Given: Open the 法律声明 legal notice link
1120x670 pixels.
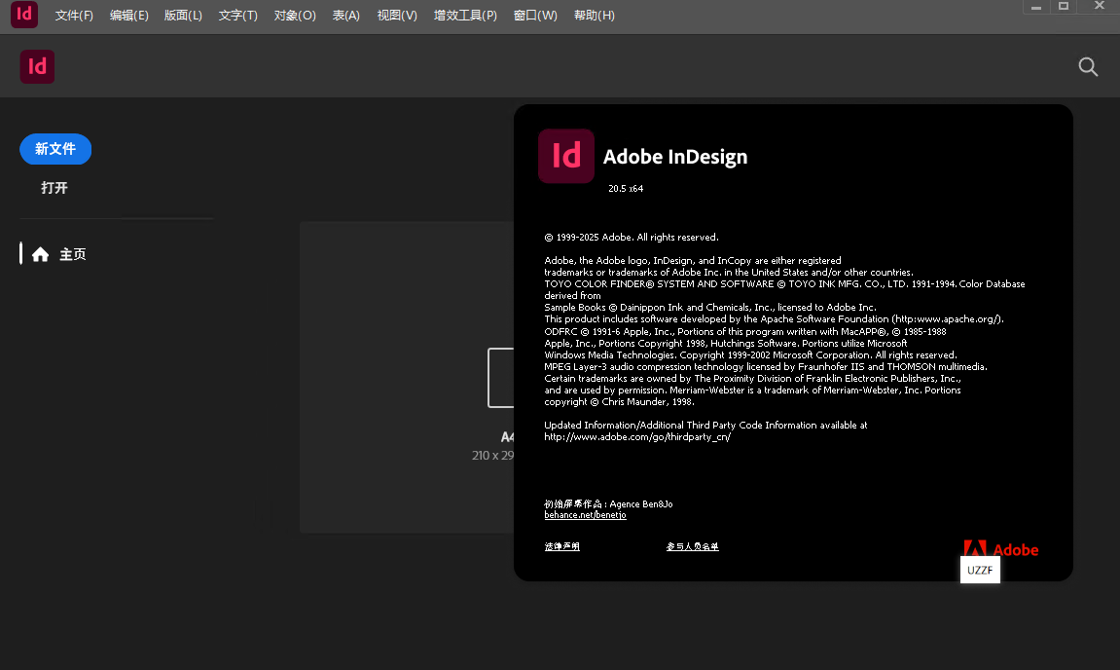Looking at the screenshot, I should point(560,546).
